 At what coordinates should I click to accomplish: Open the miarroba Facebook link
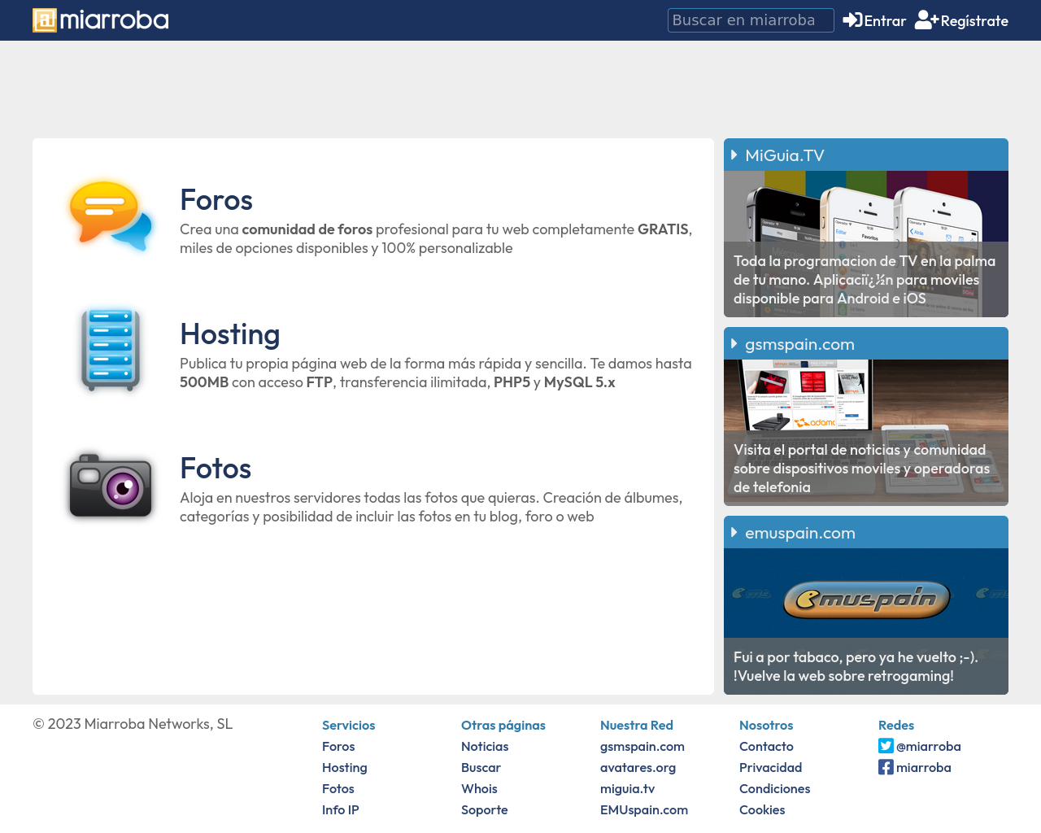[x=924, y=767]
